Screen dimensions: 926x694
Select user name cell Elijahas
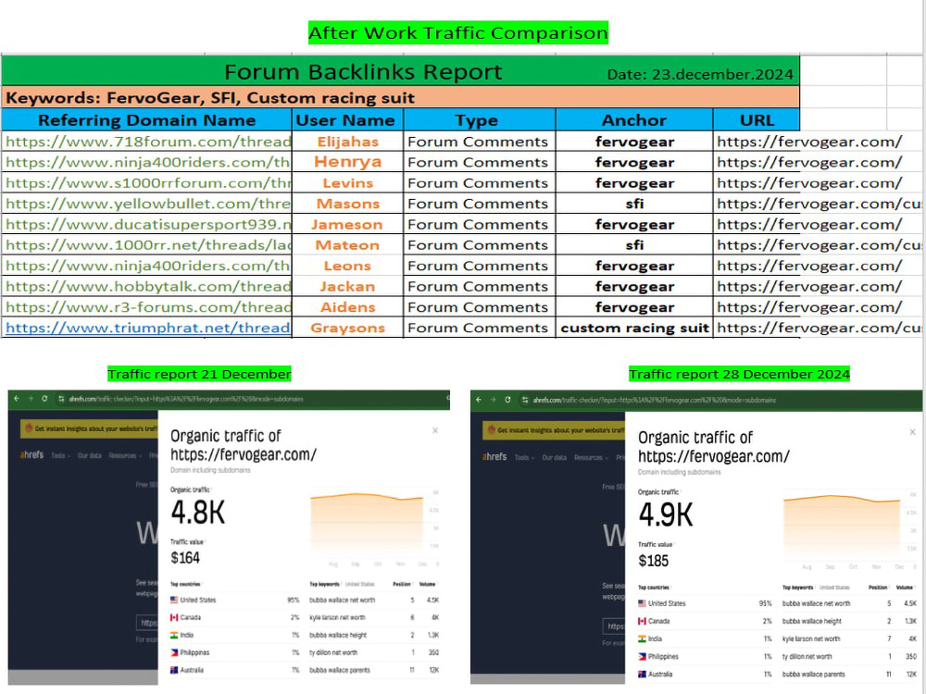point(348,142)
